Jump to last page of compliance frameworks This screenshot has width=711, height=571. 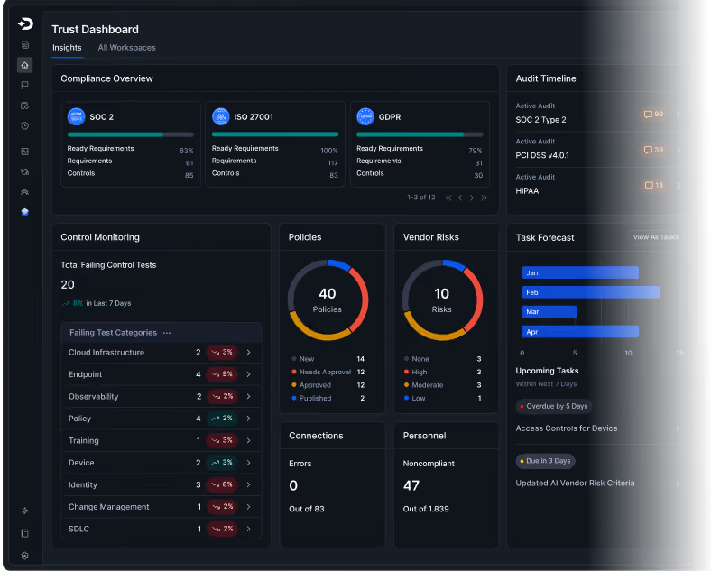[x=484, y=198]
